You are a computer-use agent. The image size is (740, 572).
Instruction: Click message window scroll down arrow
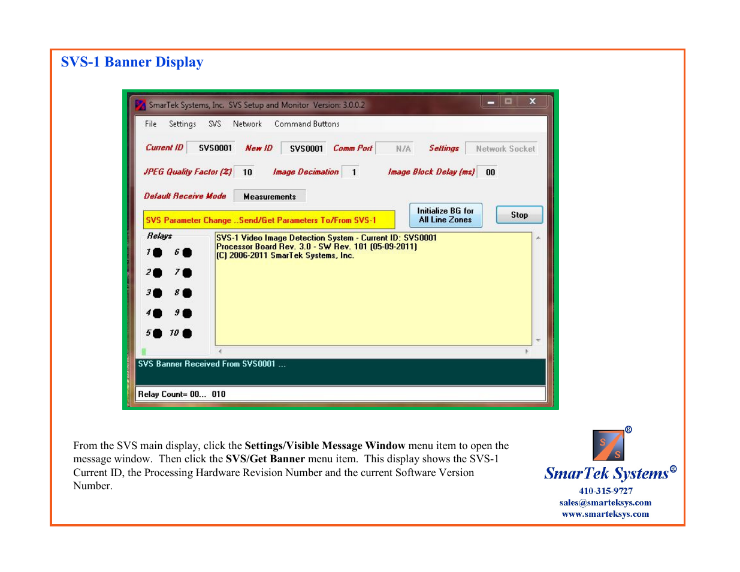click(x=538, y=340)
